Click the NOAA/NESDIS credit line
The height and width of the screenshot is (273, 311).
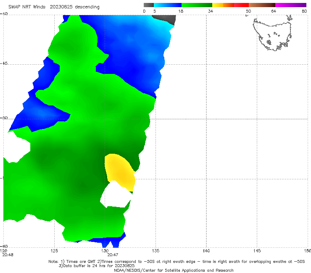[174, 270]
